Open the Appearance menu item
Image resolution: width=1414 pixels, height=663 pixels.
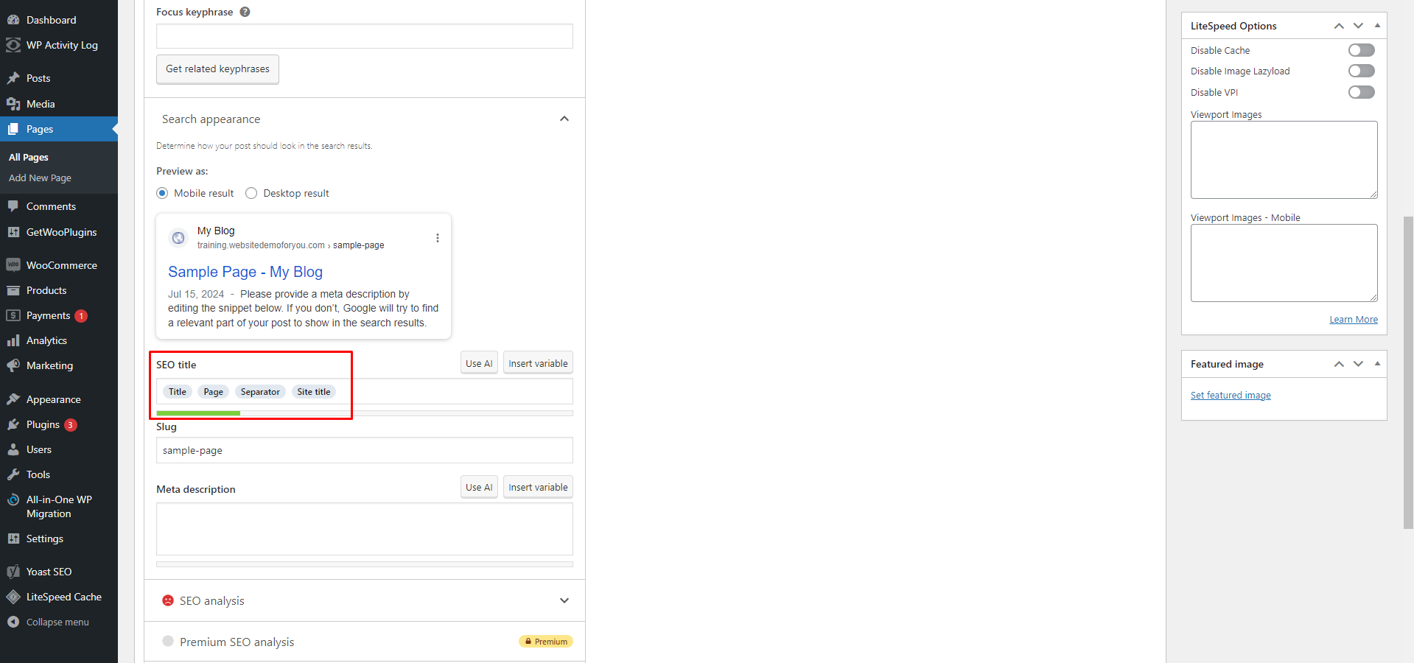pos(53,399)
